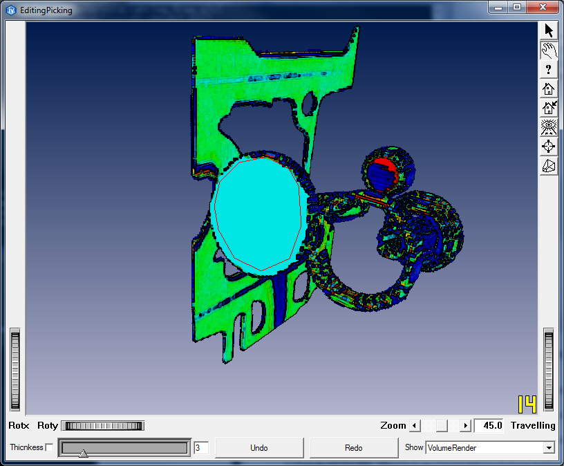Click the Travelling vertical thumbwheel on right

pyautogui.click(x=549, y=371)
